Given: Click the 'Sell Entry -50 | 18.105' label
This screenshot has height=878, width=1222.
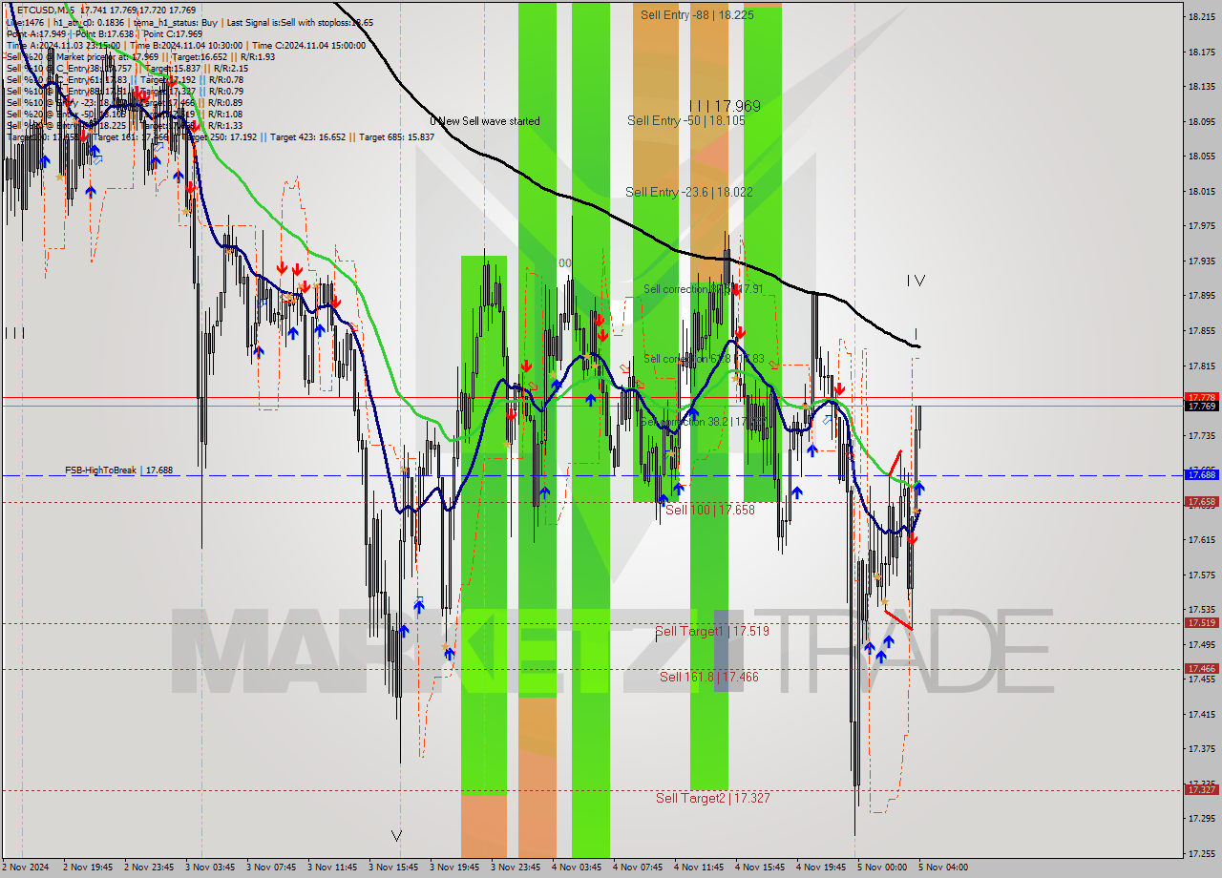Looking at the screenshot, I should click(685, 120).
